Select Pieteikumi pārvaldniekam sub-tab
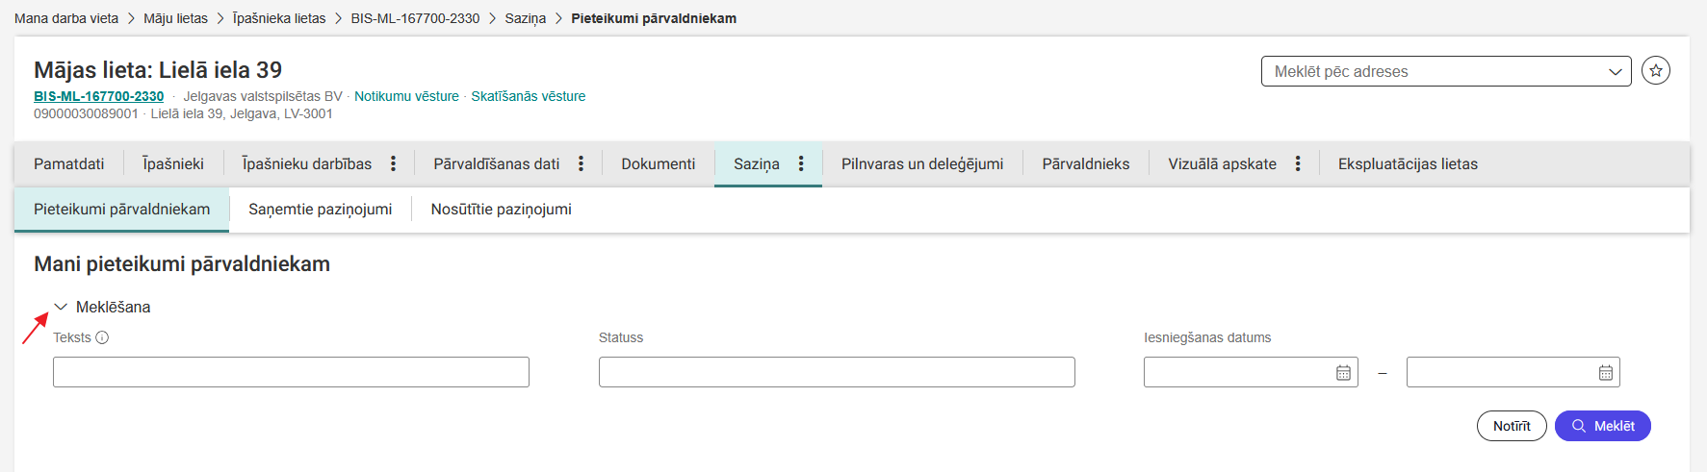Image resolution: width=1707 pixels, height=472 pixels. [x=121, y=210]
